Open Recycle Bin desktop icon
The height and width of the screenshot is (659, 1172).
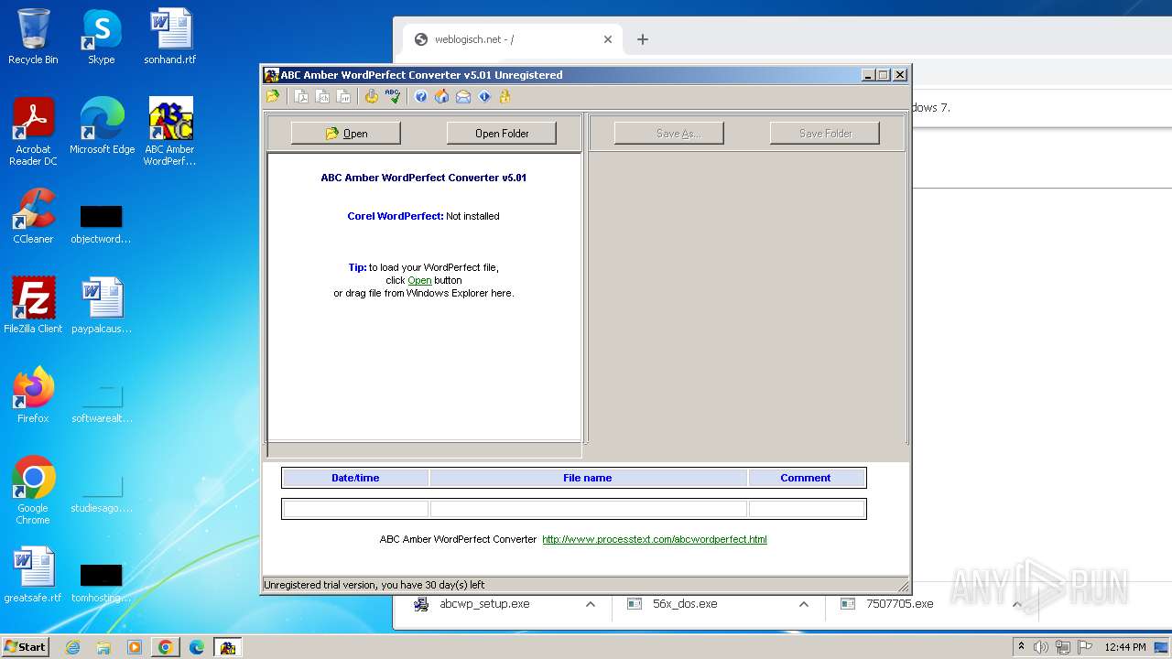coord(33,37)
